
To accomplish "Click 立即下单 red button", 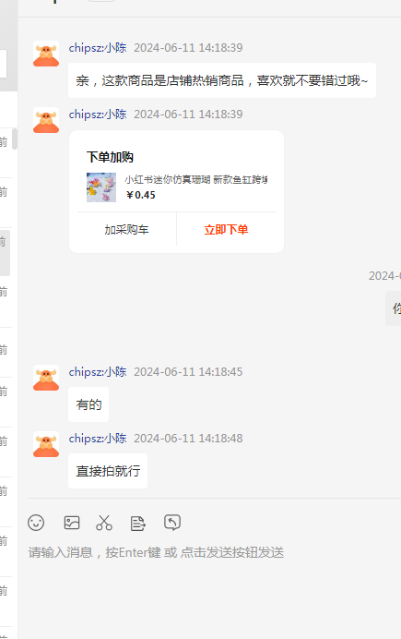I will tap(226, 229).
